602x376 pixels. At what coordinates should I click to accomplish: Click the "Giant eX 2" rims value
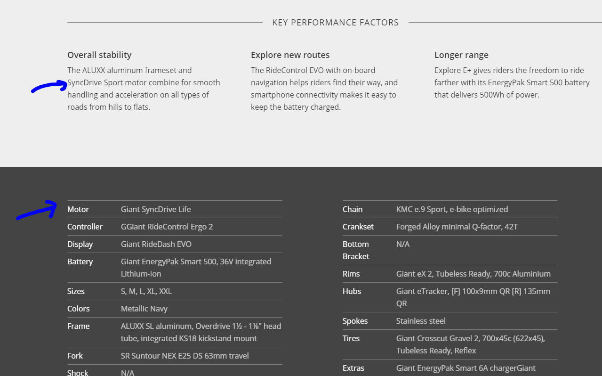tap(473, 274)
